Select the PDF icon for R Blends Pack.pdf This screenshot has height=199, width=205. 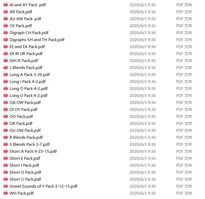6,137
